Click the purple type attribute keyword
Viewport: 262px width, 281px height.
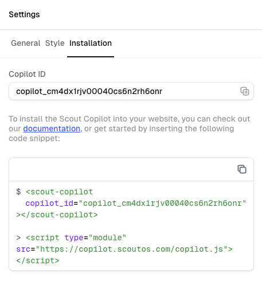[x=74, y=238]
